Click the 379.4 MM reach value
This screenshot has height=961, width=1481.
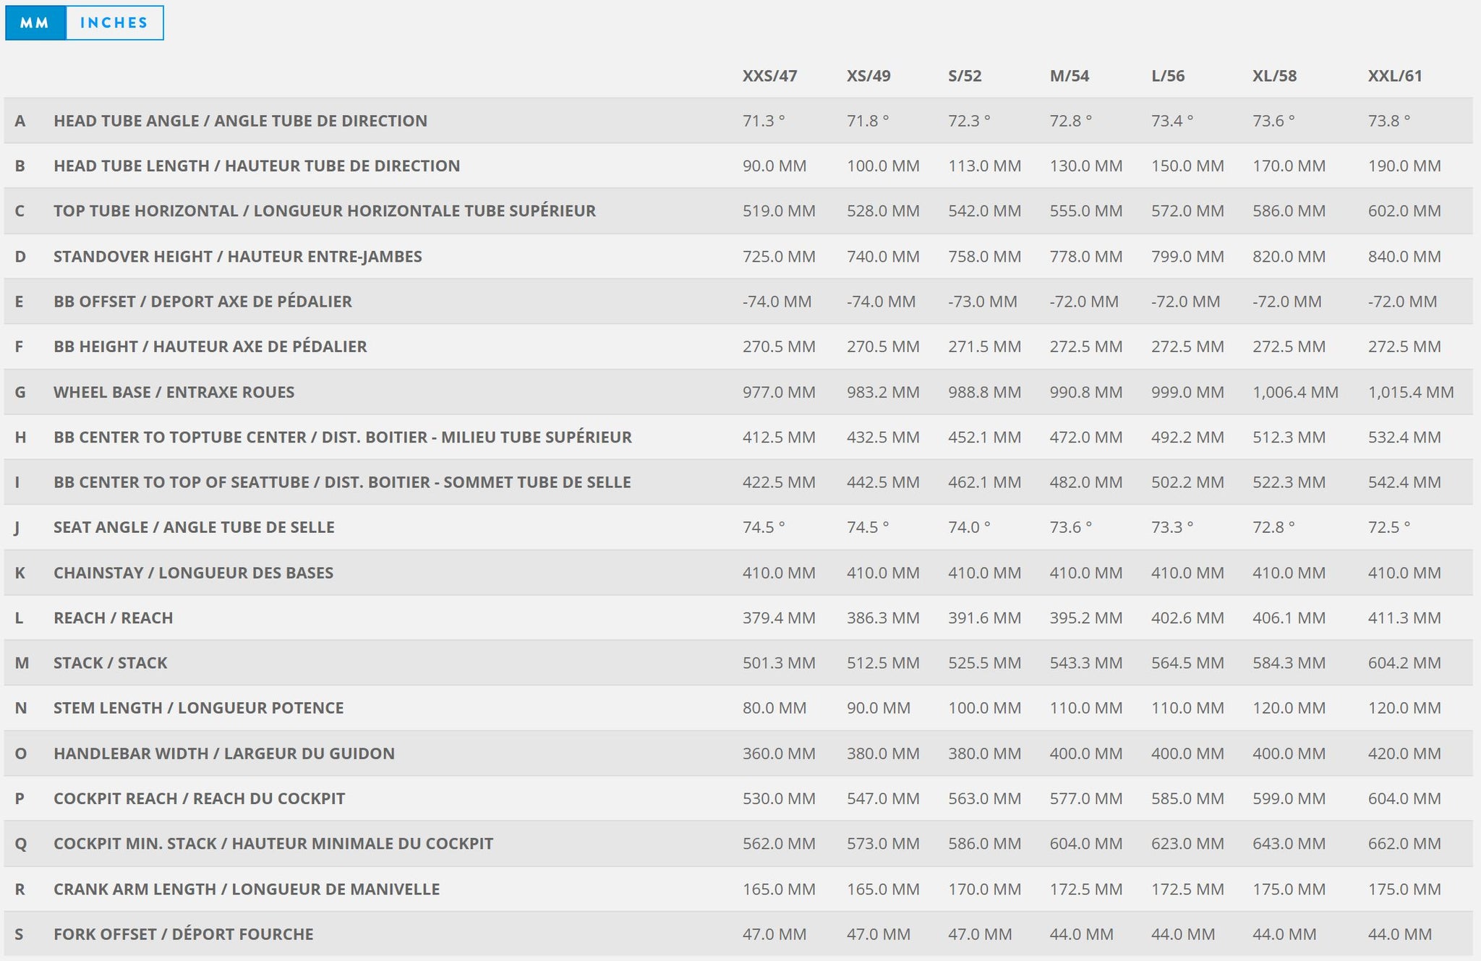click(779, 618)
